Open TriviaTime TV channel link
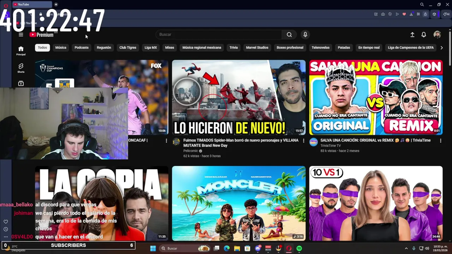 tap(331, 146)
